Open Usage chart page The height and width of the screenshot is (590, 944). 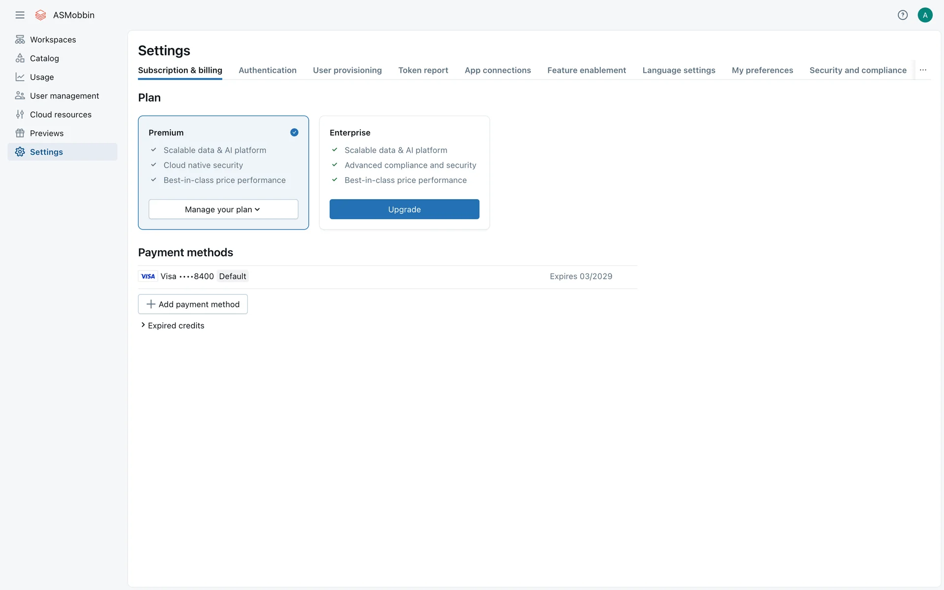click(x=42, y=77)
